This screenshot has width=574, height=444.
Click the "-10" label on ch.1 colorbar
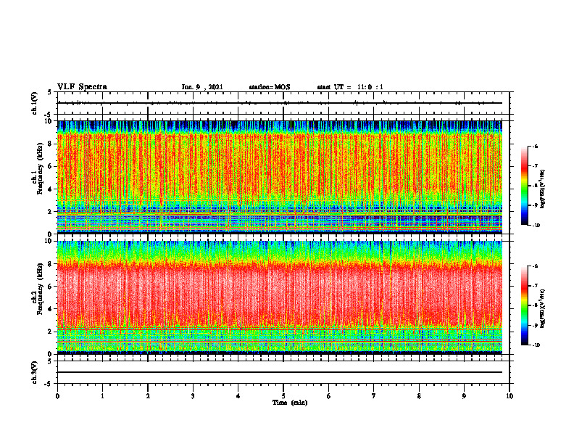(x=536, y=226)
